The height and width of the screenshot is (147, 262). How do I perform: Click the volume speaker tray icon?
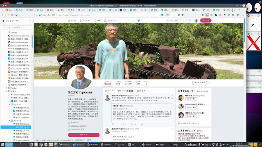(x=224, y=145)
